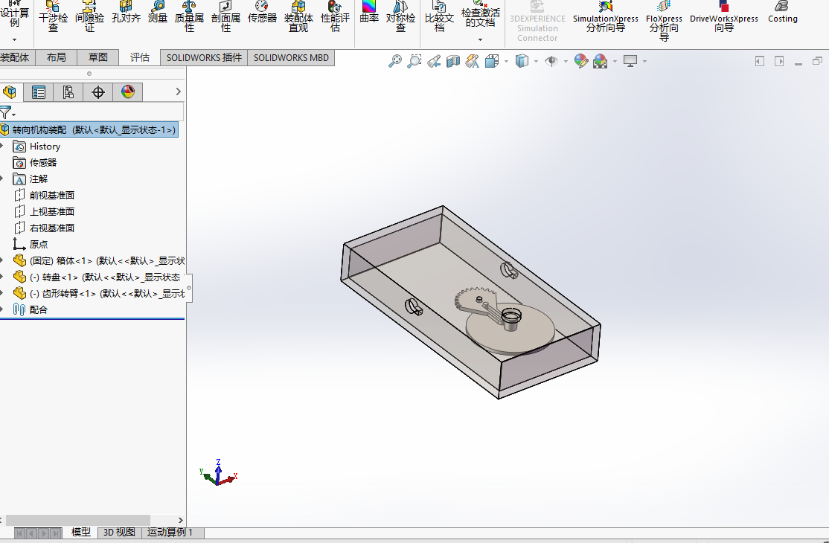The height and width of the screenshot is (543, 829).
Task: Open Mass Properties (质量属性)
Action: [189, 17]
